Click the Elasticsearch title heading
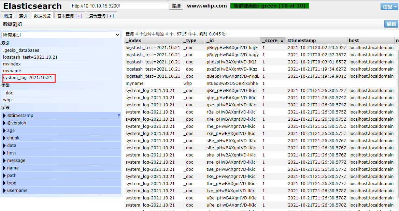Image resolution: width=399 pixels, height=211 pixels. 32,6
